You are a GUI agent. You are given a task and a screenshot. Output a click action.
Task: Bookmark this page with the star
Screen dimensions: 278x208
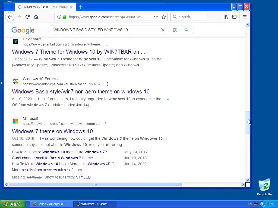[164, 17]
